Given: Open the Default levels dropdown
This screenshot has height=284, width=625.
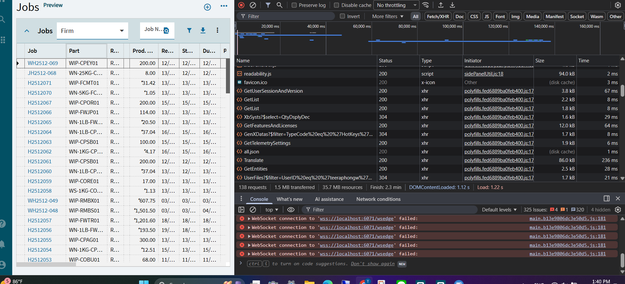Looking at the screenshot, I should click(x=499, y=210).
